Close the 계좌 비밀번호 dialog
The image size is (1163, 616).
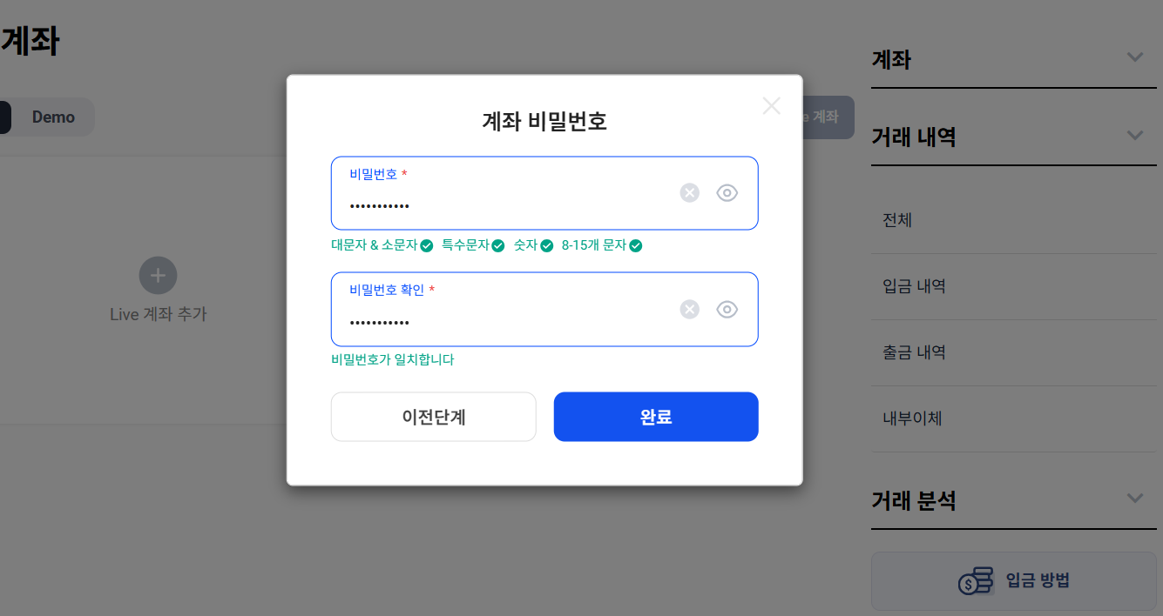pyautogui.click(x=772, y=106)
